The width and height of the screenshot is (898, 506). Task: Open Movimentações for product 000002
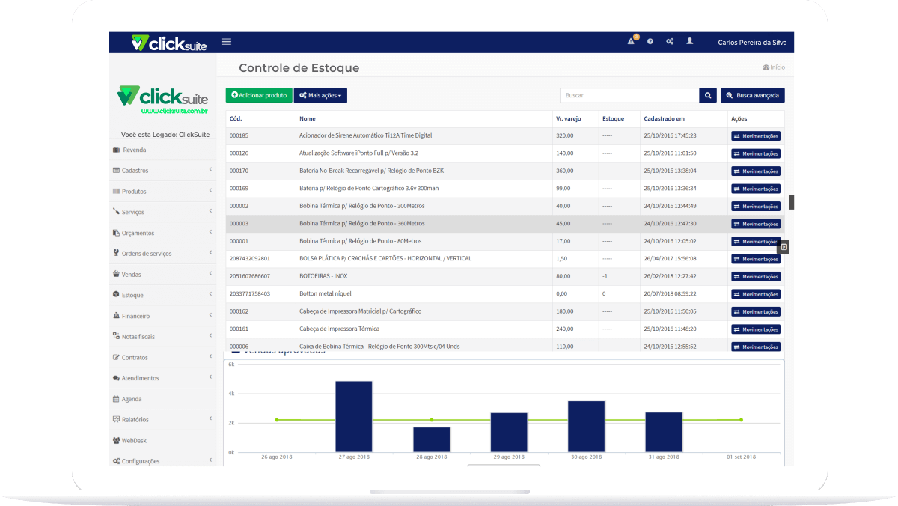[756, 207]
